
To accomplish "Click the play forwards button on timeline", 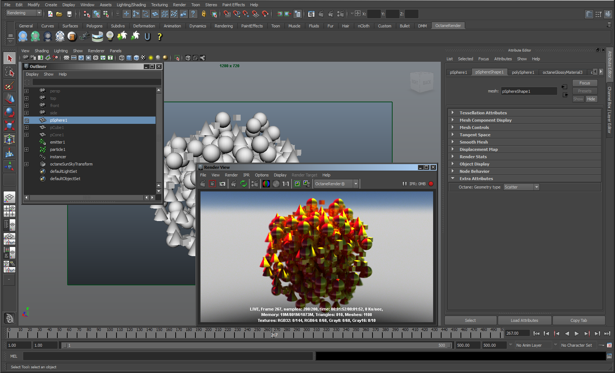I will (577, 333).
